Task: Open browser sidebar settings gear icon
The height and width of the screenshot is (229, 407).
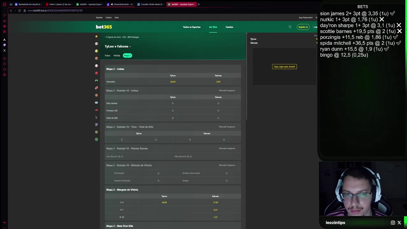Action: point(4,75)
